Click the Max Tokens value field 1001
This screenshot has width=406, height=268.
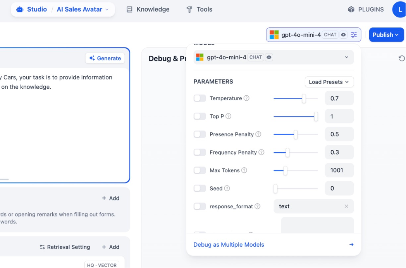[x=339, y=170]
